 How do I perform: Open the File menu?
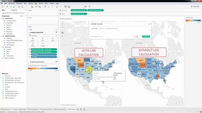coord(2,3)
